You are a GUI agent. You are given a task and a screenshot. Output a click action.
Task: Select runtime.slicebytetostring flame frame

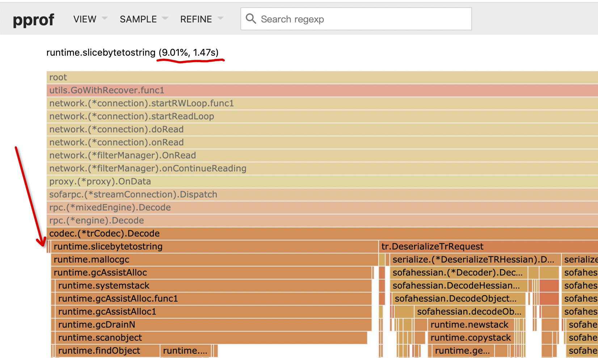(x=215, y=247)
